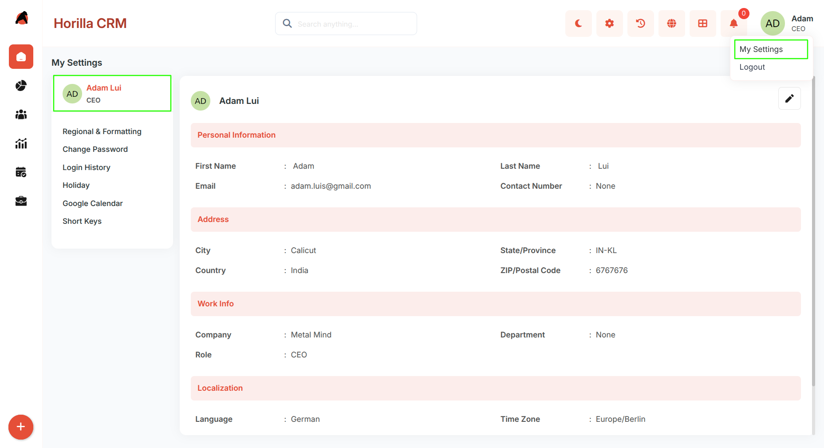Open Short Keys settings
This screenshot has height=448, width=824.
coord(82,221)
